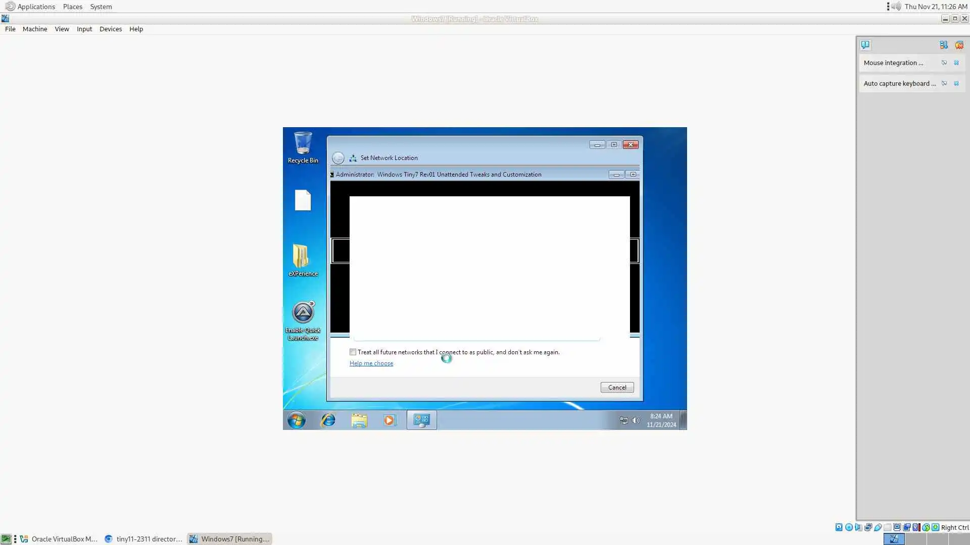Click the shared folders status icon
This screenshot has height=545, width=970.
[x=887, y=527]
